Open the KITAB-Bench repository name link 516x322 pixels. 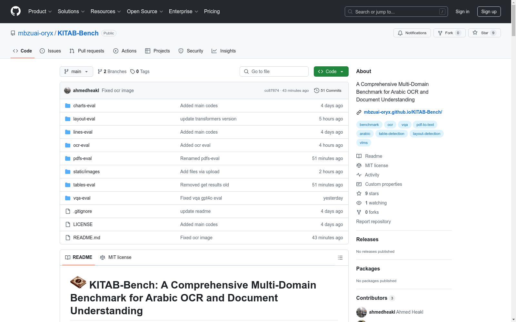pos(78,33)
